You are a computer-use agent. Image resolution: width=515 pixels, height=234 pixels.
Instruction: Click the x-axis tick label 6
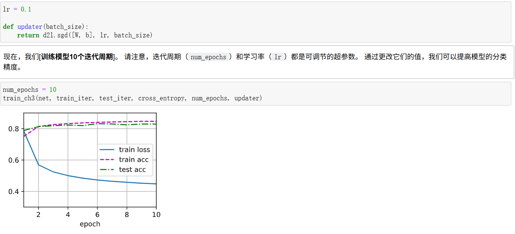tap(97, 214)
